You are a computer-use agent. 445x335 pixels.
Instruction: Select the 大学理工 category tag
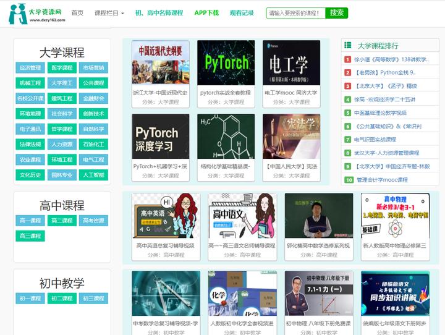pyautogui.click(x=62, y=83)
